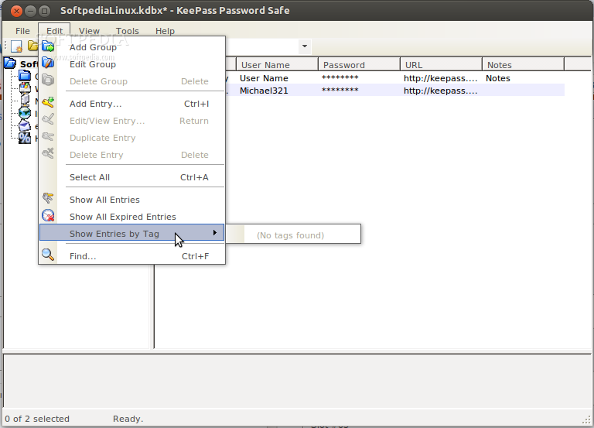
Task: Select the entry with user Michael321
Action: click(264, 91)
